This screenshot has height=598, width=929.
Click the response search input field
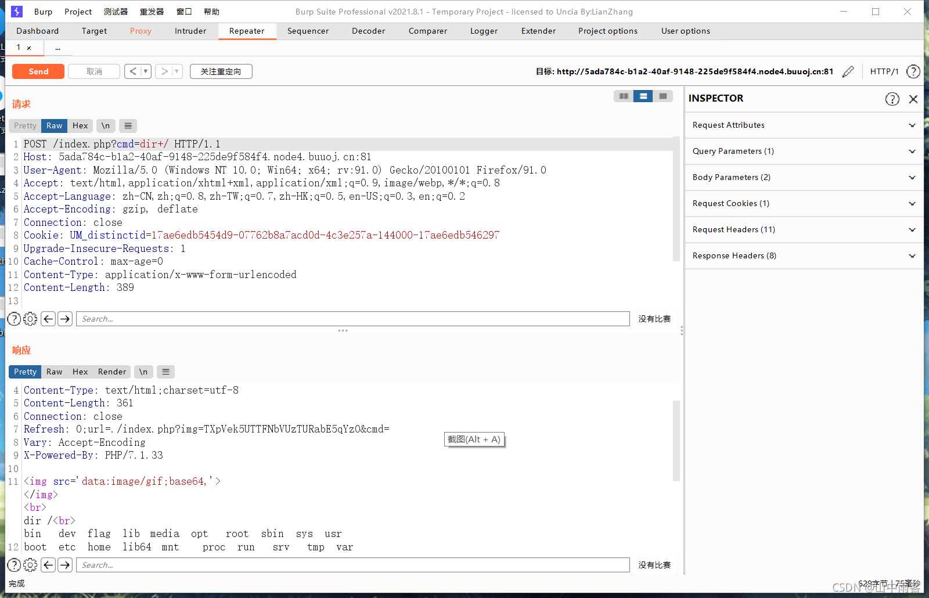pyautogui.click(x=353, y=565)
